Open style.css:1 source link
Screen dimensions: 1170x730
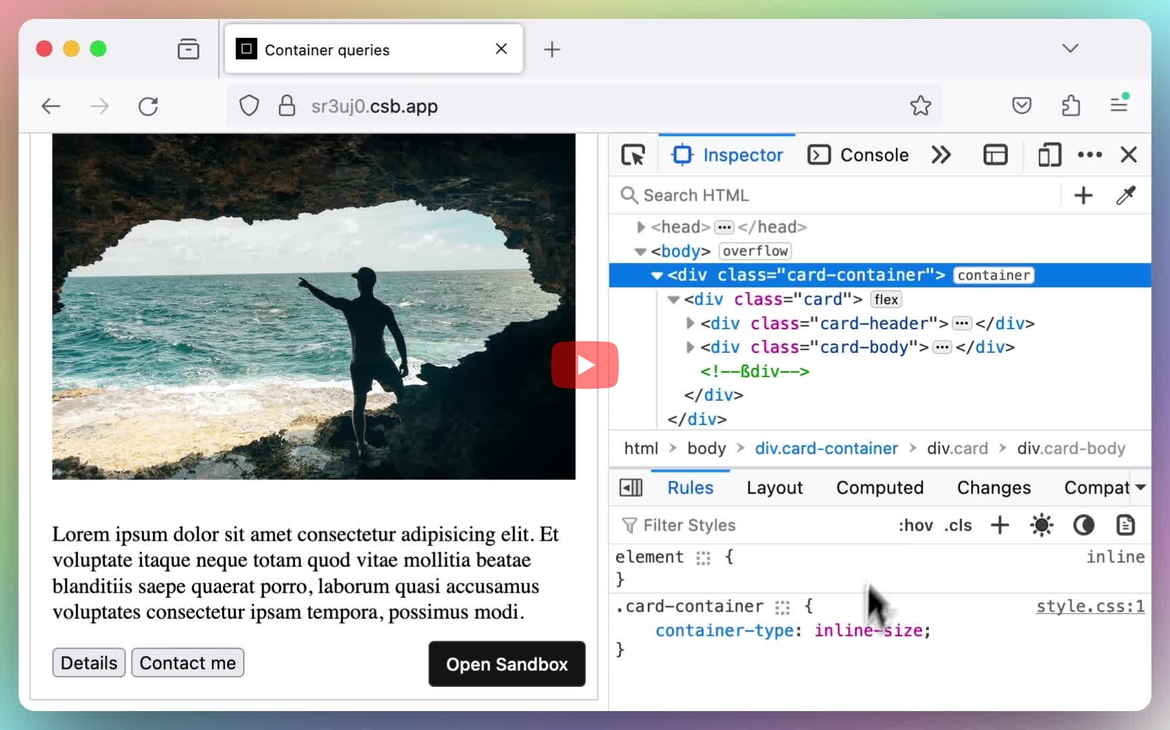tap(1090, 606)
